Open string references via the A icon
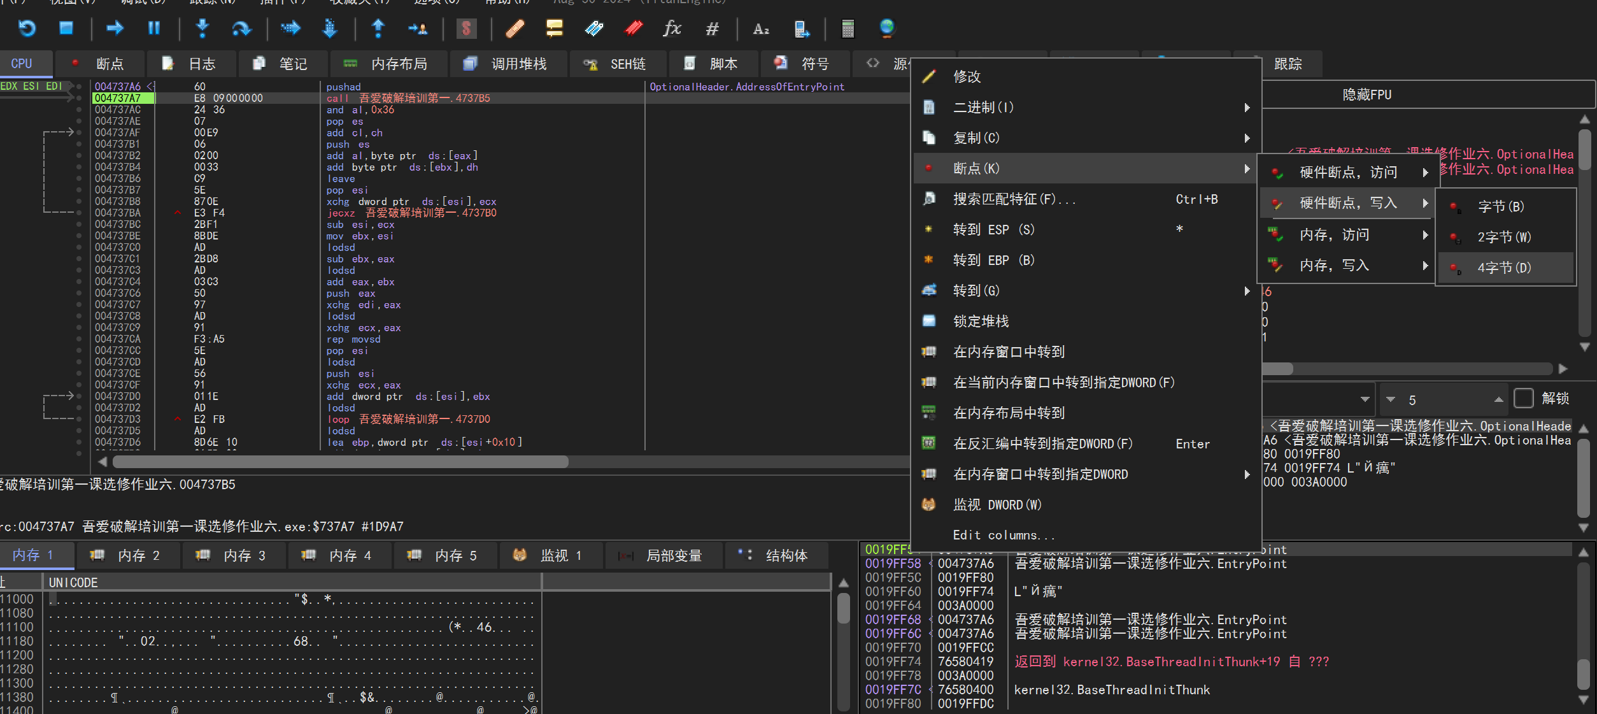The width and height of the screenshot is (1597, 714). tap(761, 28)
